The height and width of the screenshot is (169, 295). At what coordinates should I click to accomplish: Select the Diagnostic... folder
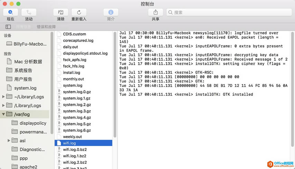pyautogui.click(x=28, y=149)
